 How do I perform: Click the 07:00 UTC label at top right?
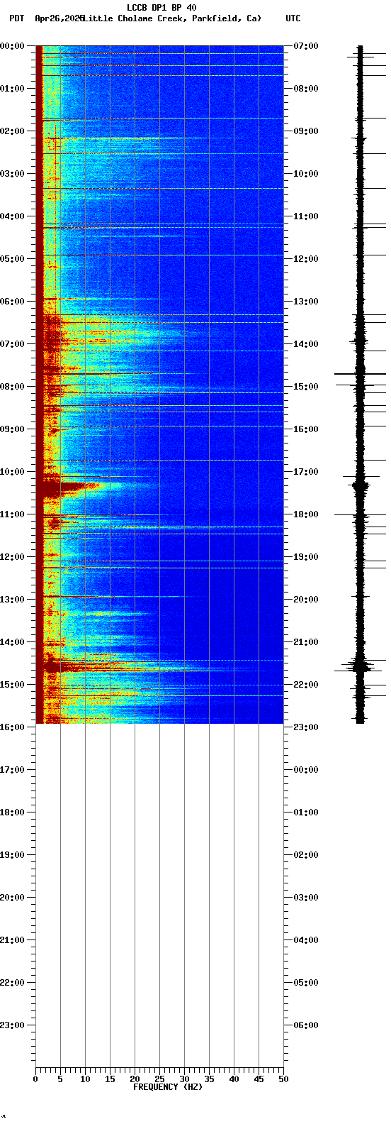[x=305, y=46]
